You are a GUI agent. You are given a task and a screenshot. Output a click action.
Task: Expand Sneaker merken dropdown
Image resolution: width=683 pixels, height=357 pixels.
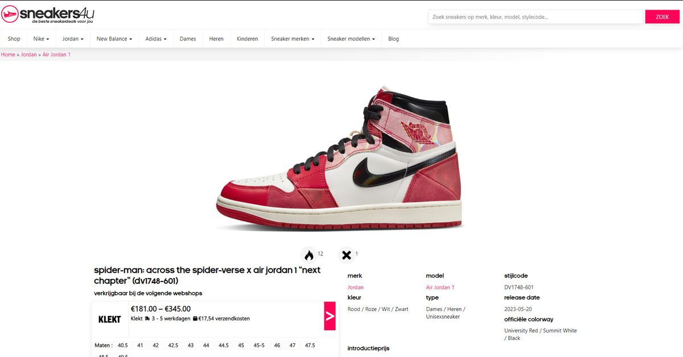[293, 39]
